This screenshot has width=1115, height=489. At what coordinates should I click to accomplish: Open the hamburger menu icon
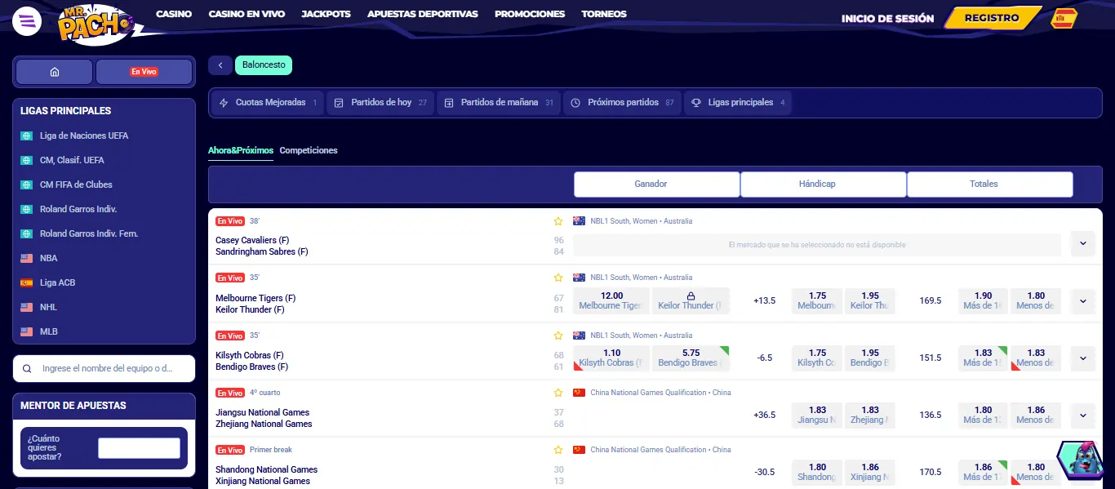pyautogui.click(x=27, y=20)
